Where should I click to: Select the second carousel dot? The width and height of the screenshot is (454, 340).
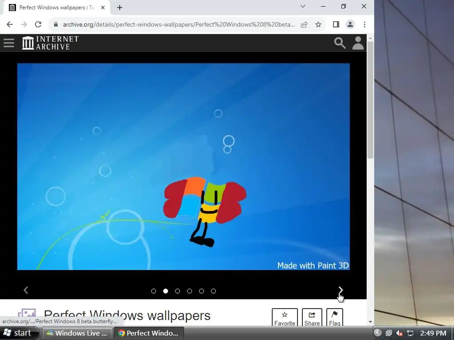166,291
